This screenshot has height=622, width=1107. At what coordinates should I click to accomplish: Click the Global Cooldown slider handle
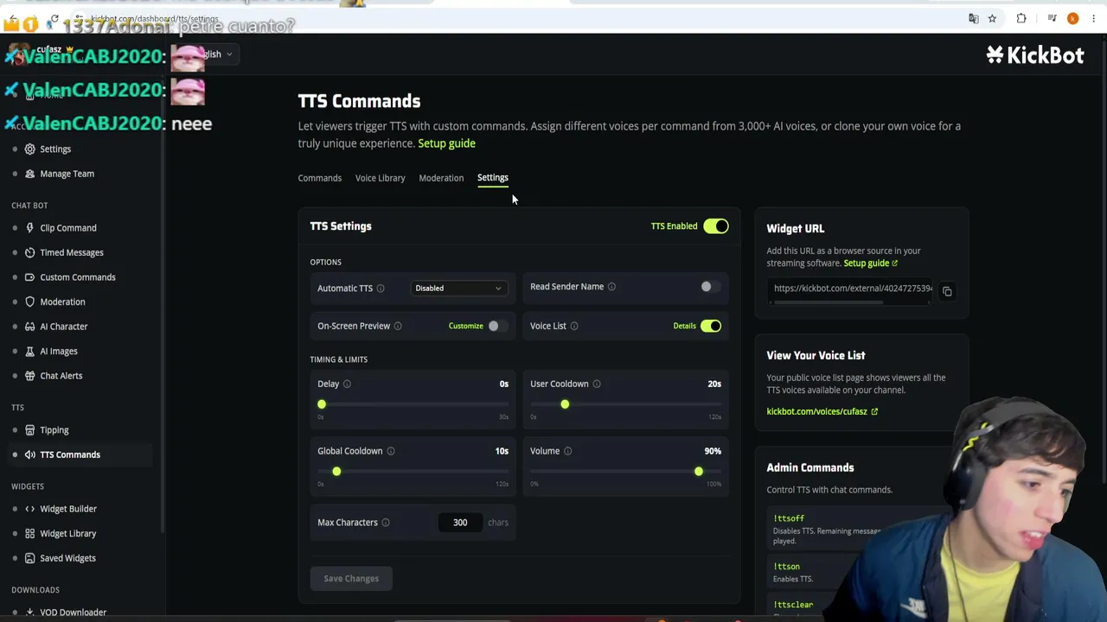click(336, 472)
